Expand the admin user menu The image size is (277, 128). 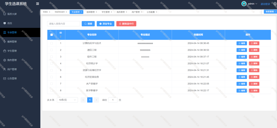click(253, 4)
